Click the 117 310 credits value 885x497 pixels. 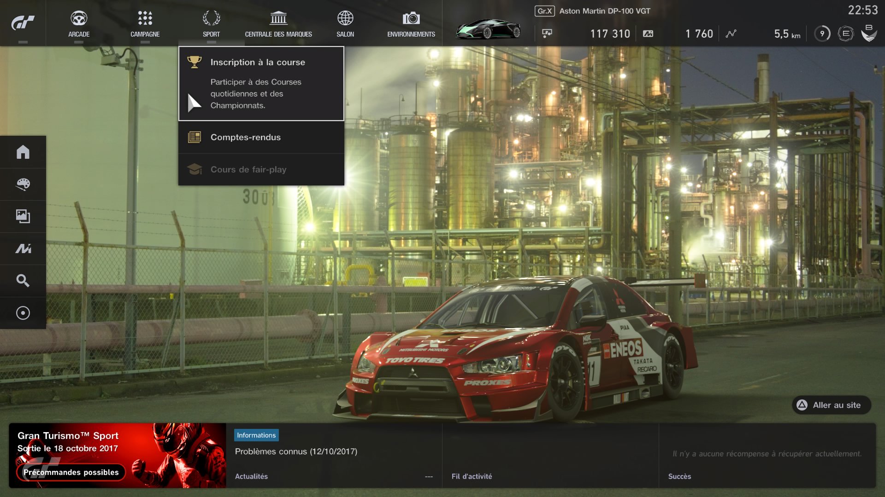tap(610, 34)
